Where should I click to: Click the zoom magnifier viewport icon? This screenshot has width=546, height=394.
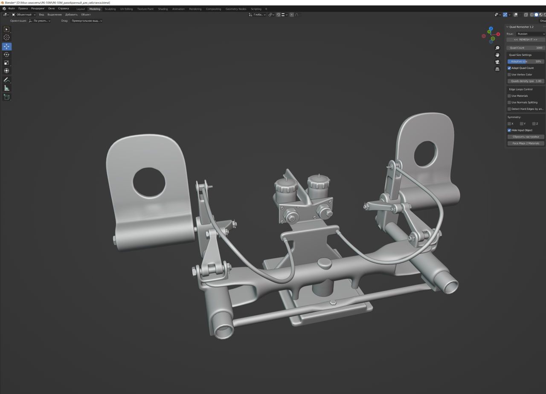497,48
